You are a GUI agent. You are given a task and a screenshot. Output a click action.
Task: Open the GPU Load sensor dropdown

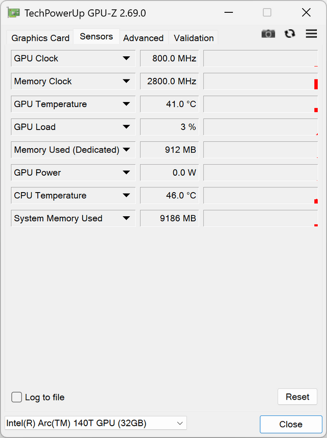[x=126, y=127]
